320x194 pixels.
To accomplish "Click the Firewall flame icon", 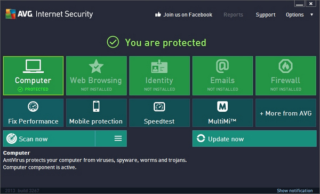I will click(285, 66).
